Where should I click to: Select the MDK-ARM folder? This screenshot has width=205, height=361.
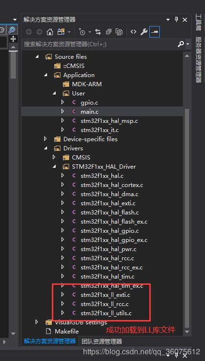tap(87, 84)
